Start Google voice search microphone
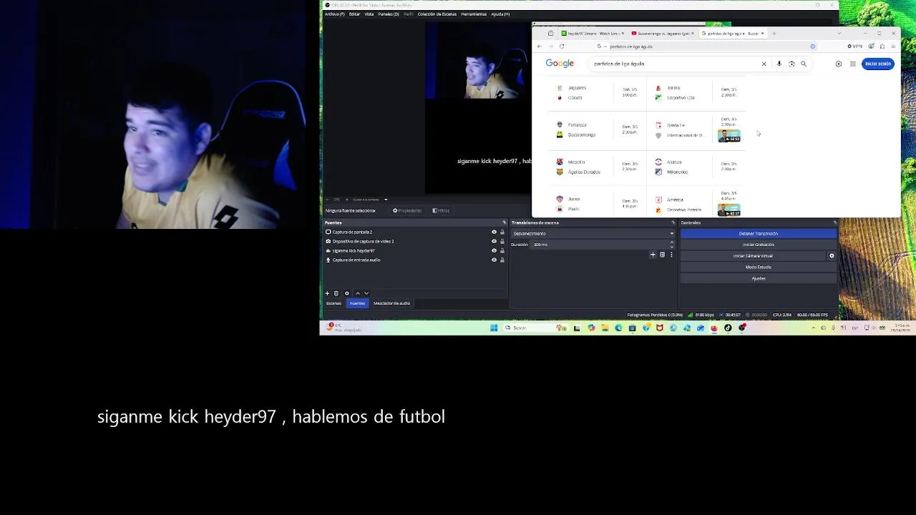Image resolution: width=916 pixels, height=515 pixels. coord(779,64)
